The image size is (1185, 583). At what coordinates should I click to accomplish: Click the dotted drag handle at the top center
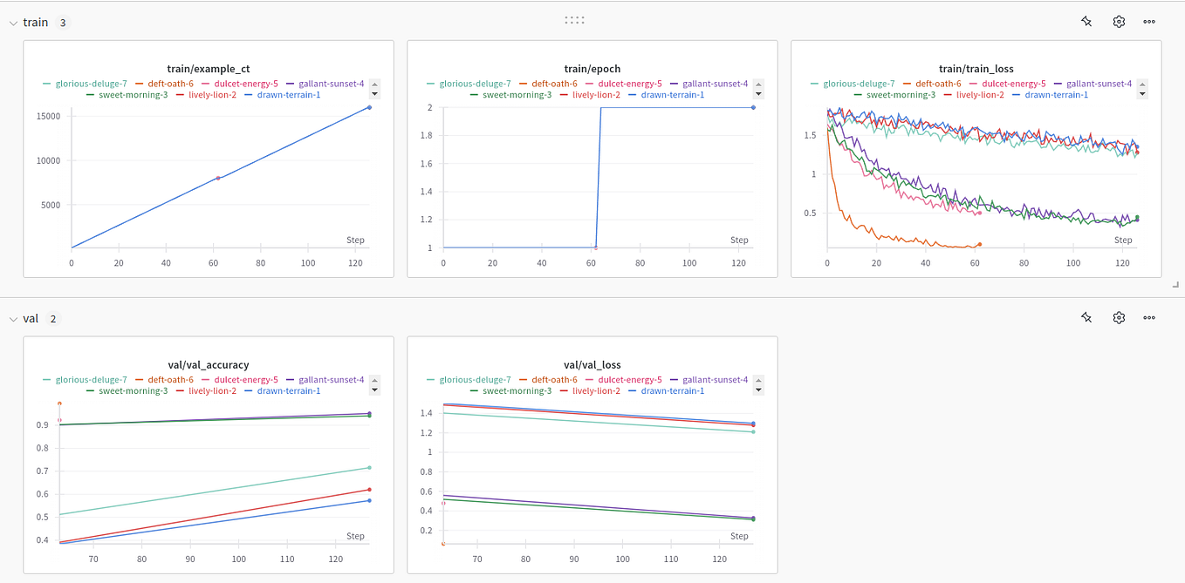coord(574,19)
